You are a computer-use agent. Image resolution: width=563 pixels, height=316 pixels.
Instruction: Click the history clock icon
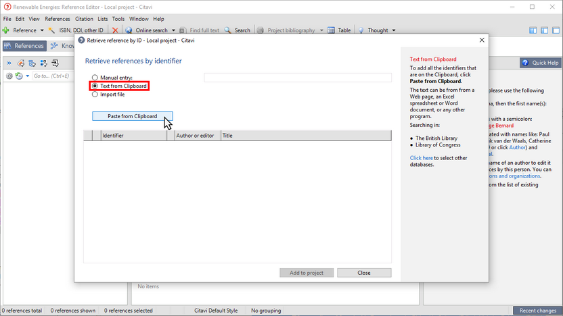pyautogui.click(x=19, y=76)
